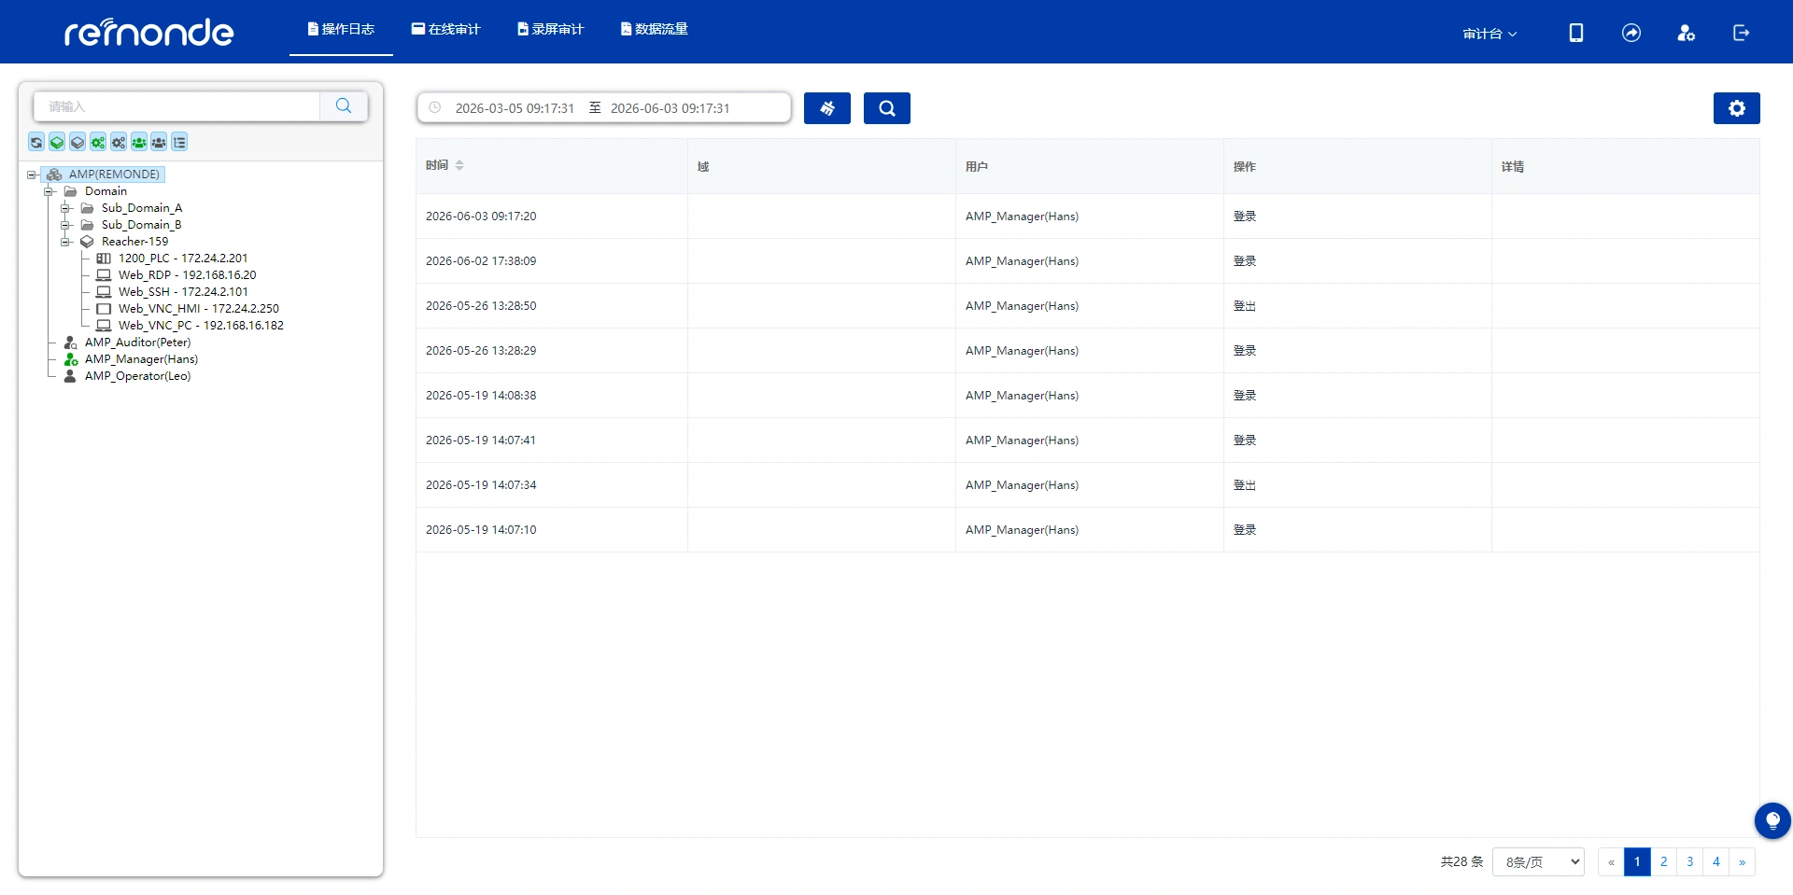Click the mobile phone icon in header
This screenshot has width=1793, height=895.
point(1576,33)
